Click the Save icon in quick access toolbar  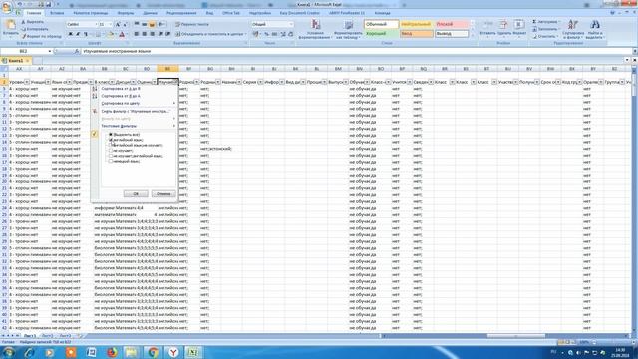pyautogui.click(x=49, y=4)
